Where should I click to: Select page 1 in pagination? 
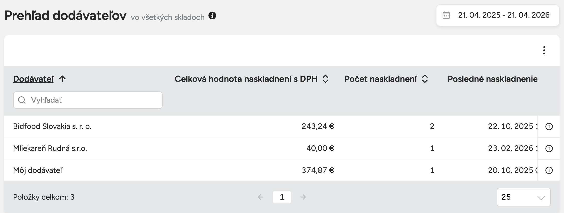point(282,197)
